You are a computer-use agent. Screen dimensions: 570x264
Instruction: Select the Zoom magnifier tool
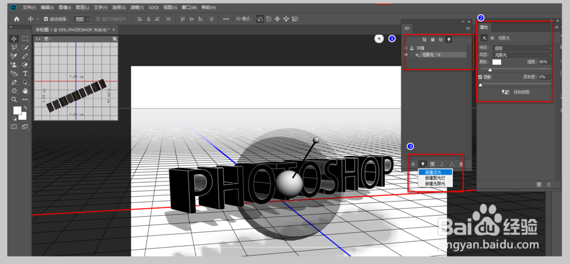pos(14,100)
